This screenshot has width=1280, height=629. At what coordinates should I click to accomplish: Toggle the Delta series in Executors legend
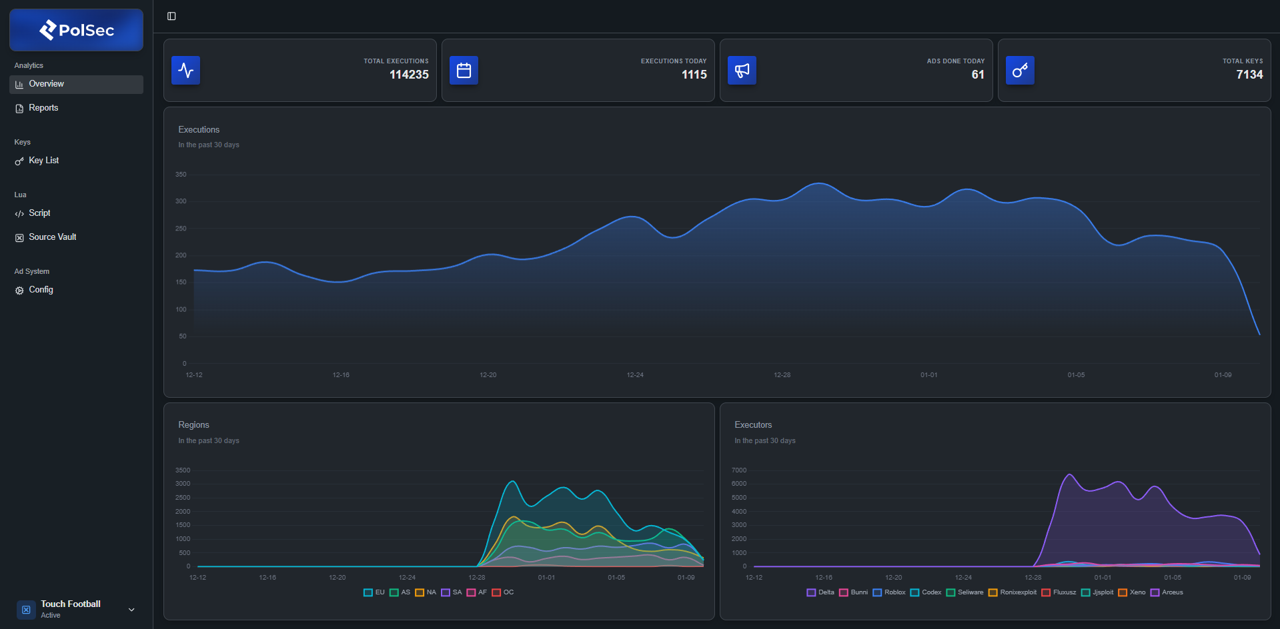point(820,592)
